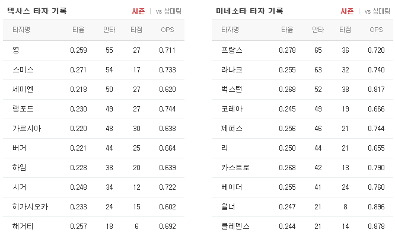
Task: Switch to vs 상대팀 in 미네소타 table
Action: [377, 11]
